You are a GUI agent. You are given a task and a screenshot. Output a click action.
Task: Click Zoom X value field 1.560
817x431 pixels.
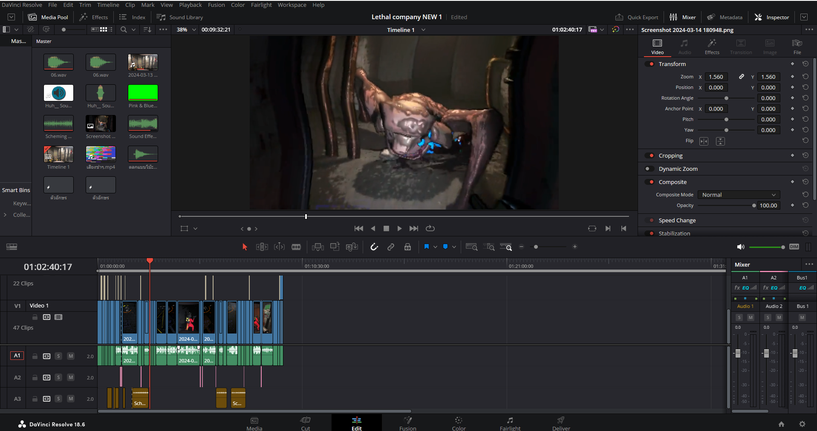pos(716,77)
